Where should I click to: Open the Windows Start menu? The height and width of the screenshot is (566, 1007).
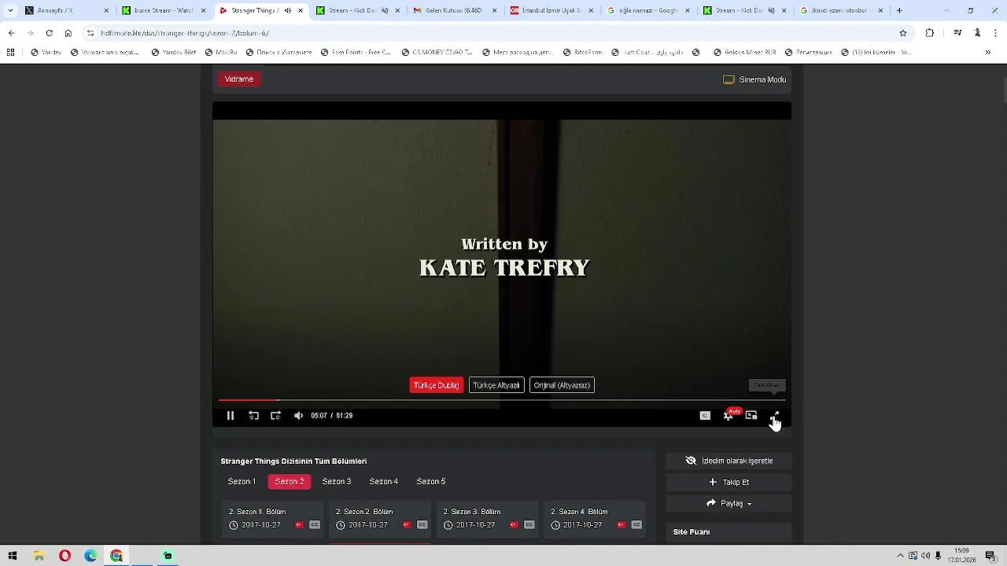pyautogui.click(x=12, y=556)
